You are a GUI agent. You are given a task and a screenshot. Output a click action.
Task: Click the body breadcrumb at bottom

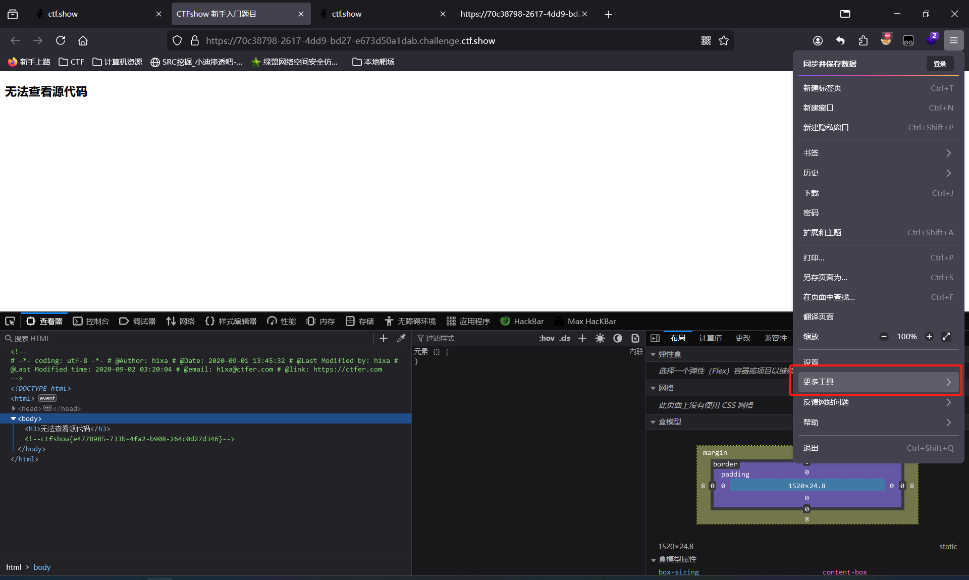click(x=42, y=567)
